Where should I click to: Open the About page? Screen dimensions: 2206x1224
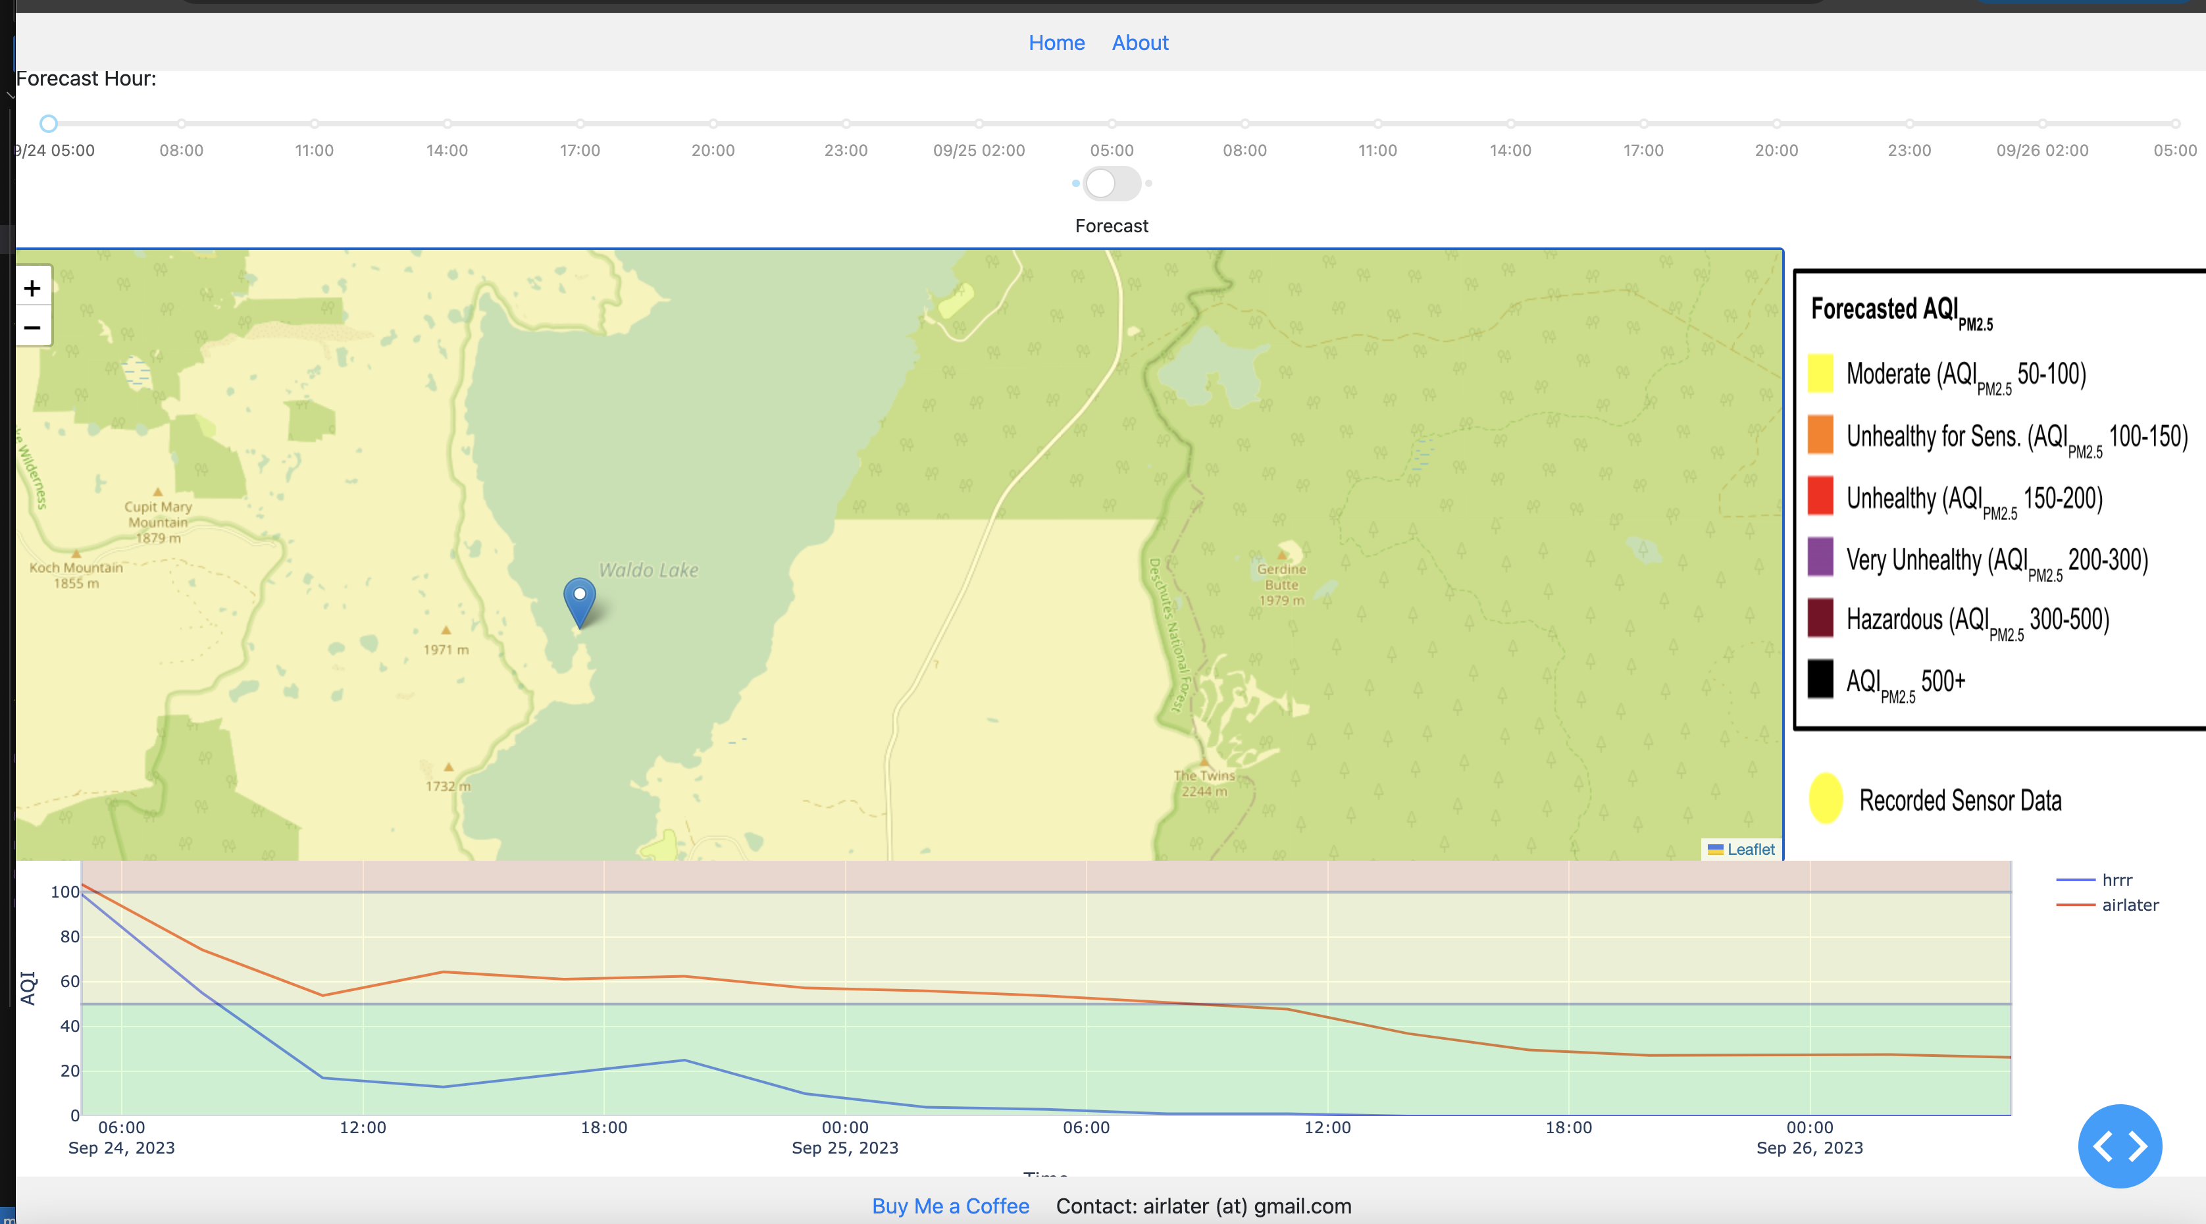pyautogui.click(x=1139, y=42)
